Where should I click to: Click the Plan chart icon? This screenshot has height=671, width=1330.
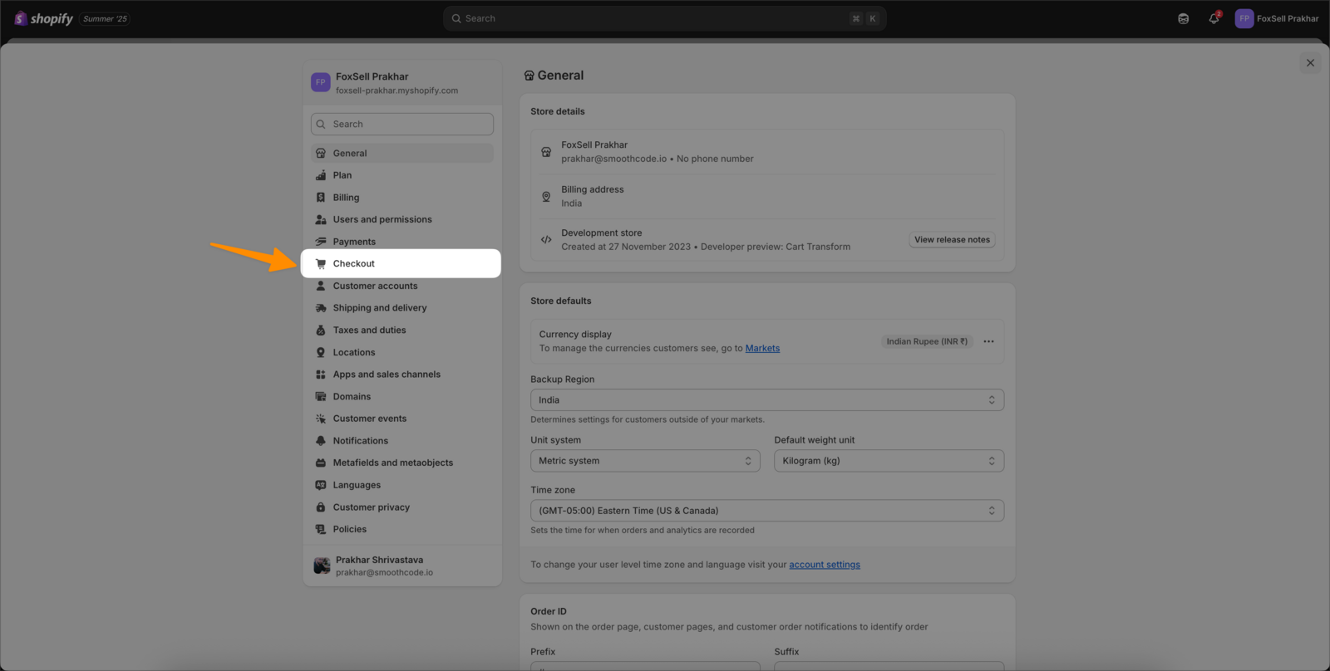pyautogui.click(x=321, y=175)
